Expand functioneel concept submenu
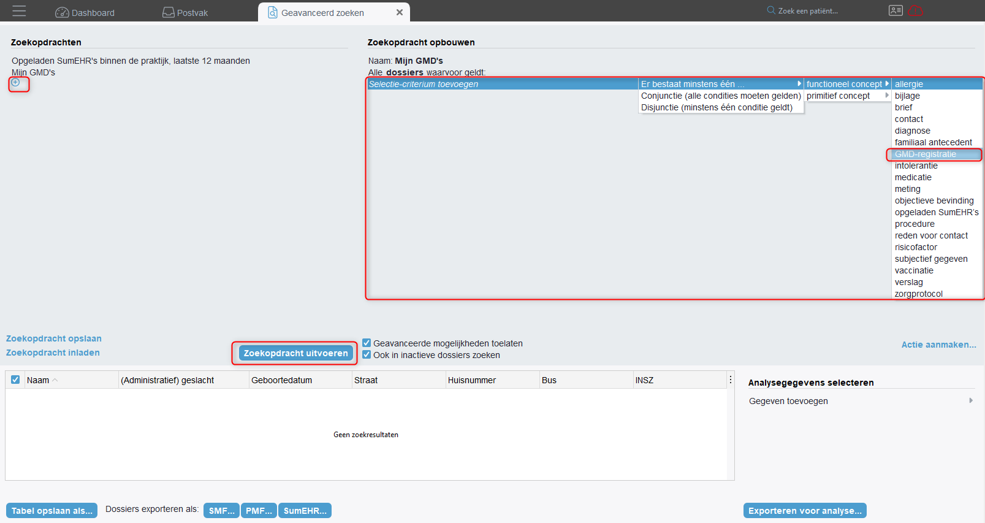This screenshot has width=985, height=523. (848, 84)
